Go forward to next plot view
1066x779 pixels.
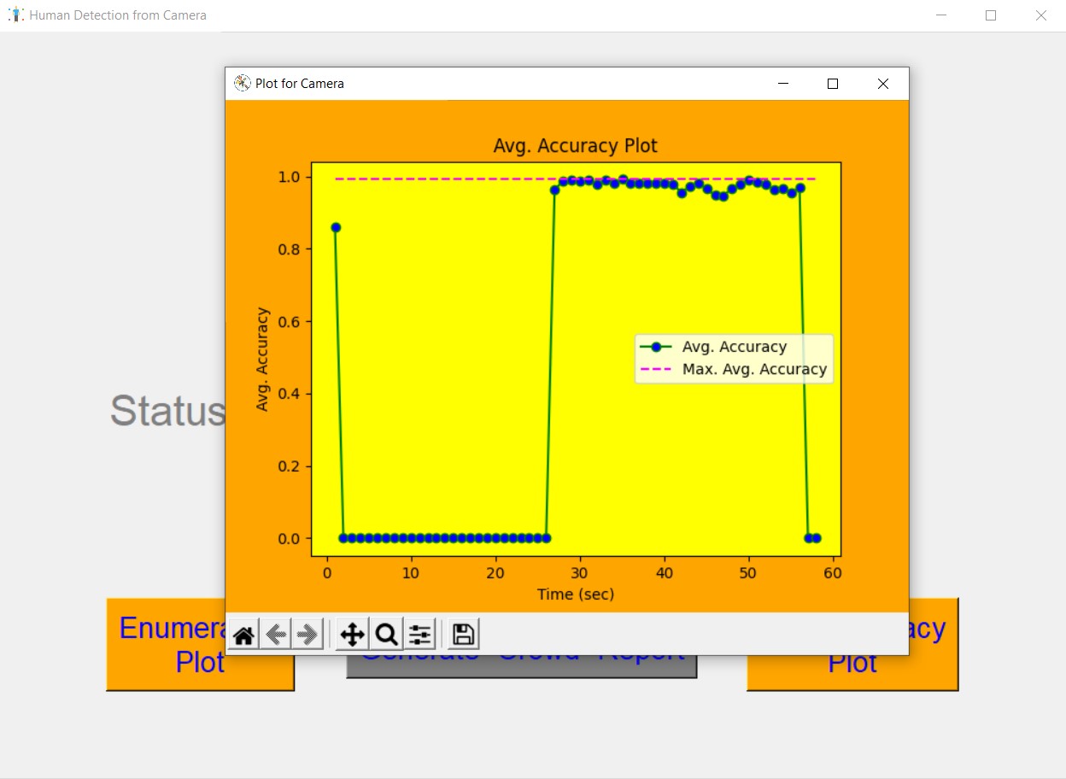[307, 635]
